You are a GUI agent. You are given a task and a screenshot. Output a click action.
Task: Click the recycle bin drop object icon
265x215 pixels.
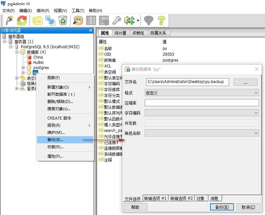[x=63, y=21]
